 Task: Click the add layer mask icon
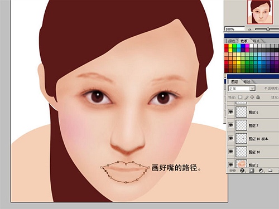pos(252,171)
